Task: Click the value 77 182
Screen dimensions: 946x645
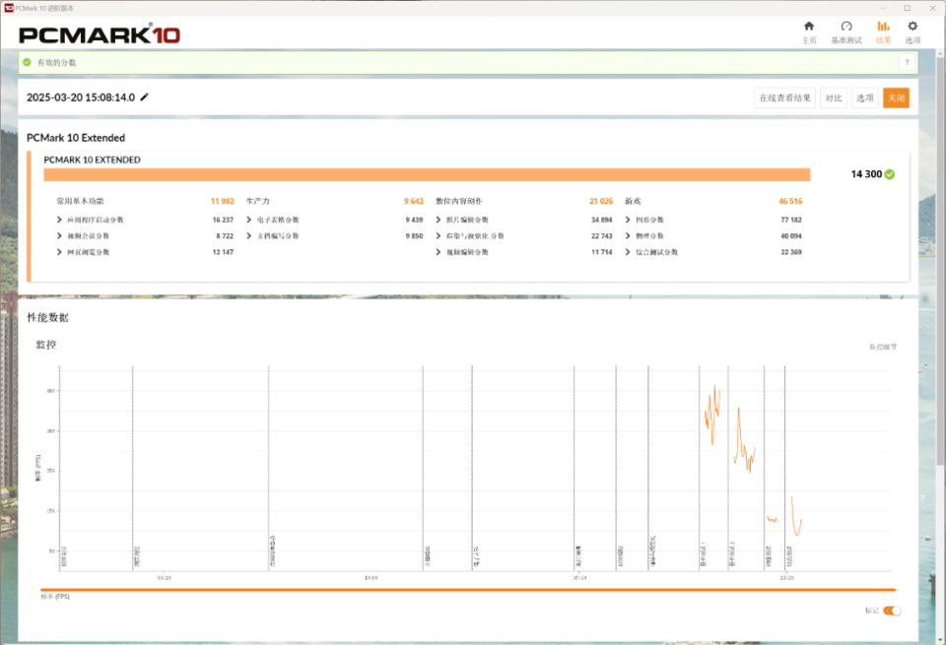Action: pyautogui.click(x=791, y=220)
